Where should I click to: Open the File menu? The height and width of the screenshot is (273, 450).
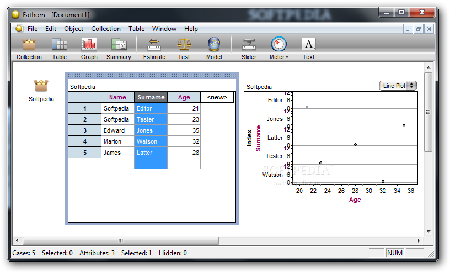coord(33,29)
